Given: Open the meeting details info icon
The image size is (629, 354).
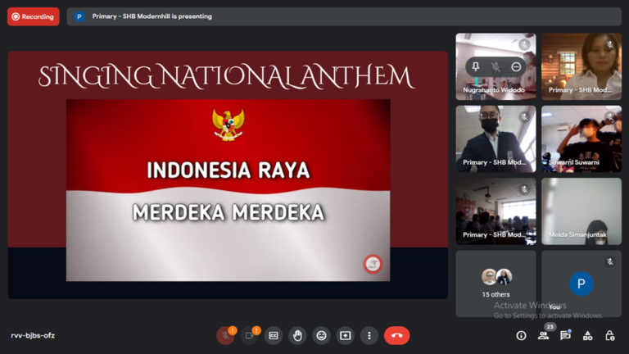Looking at the screenshot, I should click(x=521, y=336).
